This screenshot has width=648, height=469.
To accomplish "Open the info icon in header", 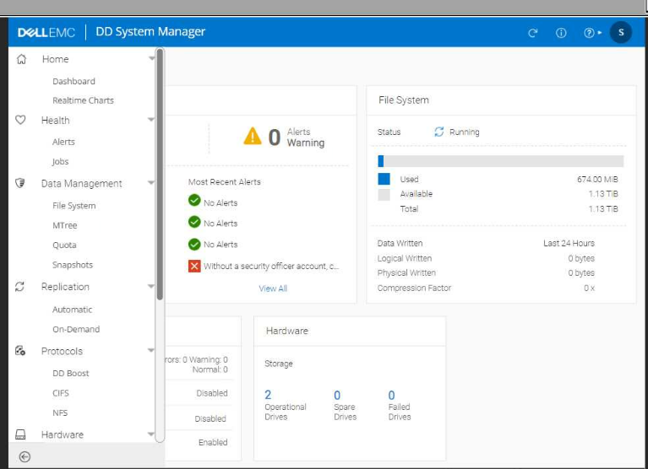I will (561, 33).
